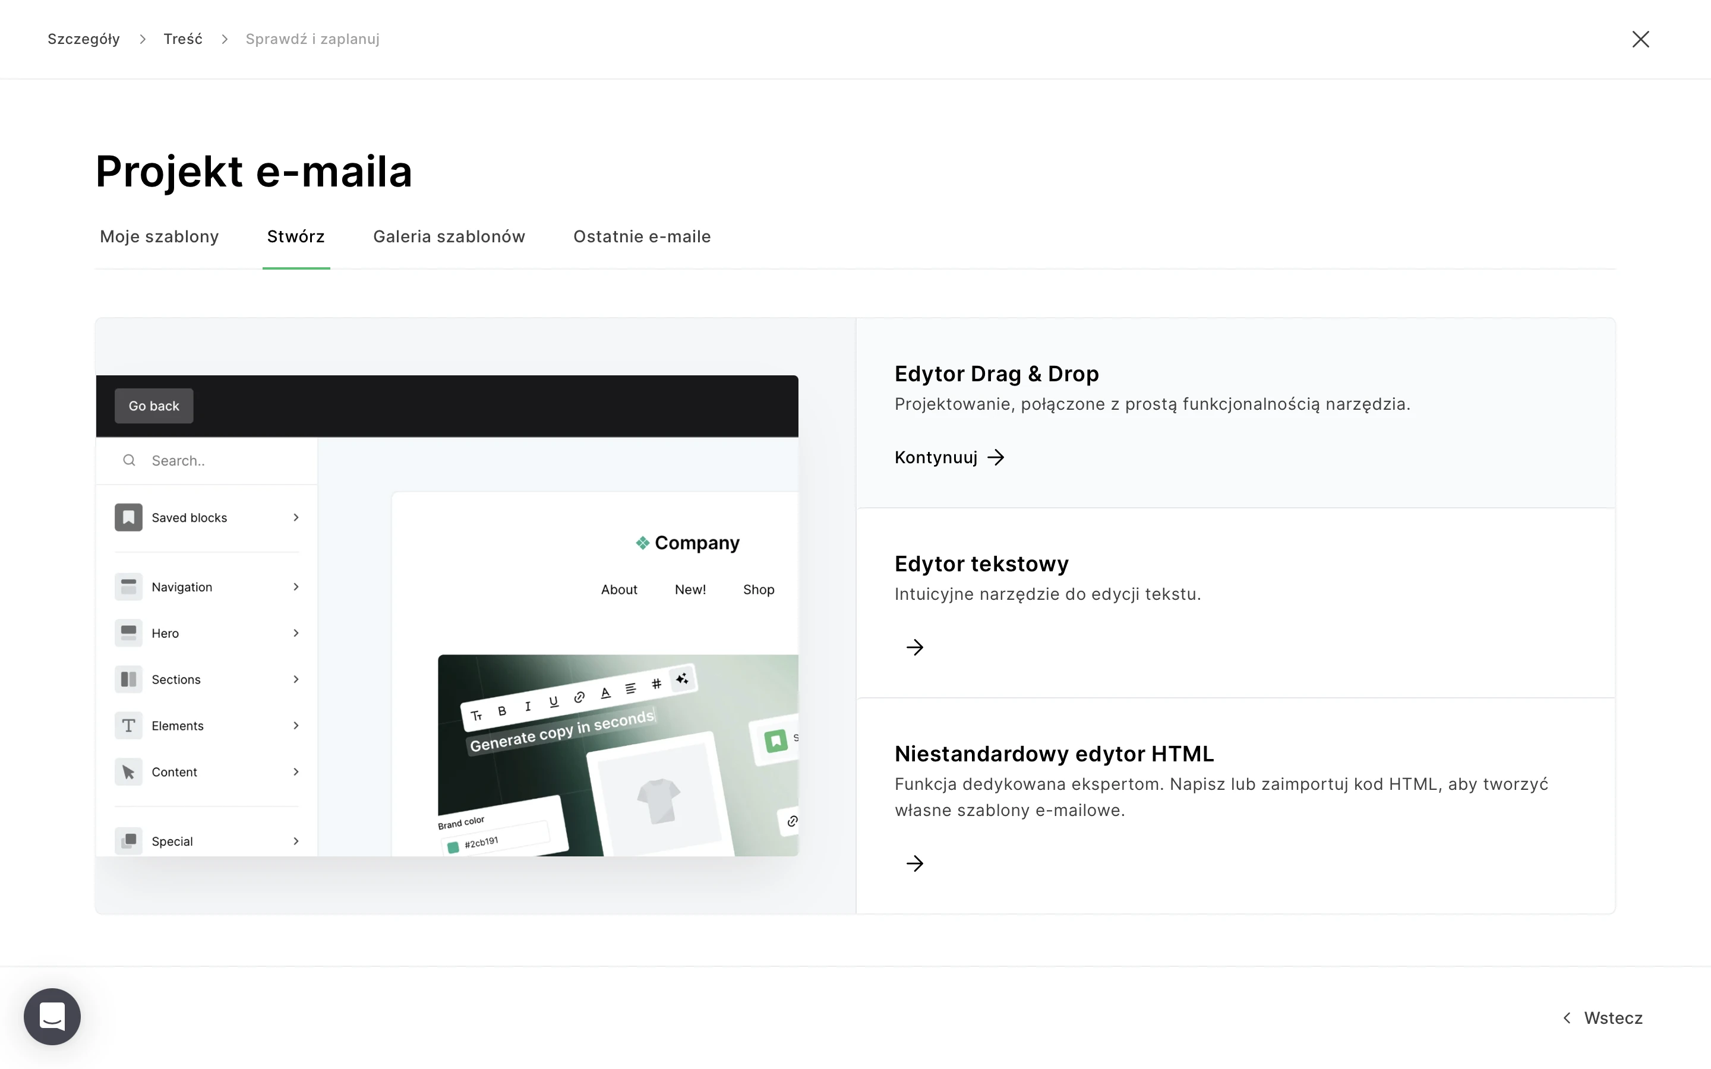Switch to Moje szablony tab

coord(159,236)
